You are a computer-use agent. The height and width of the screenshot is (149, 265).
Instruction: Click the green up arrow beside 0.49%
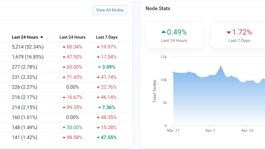click(164, 31)
